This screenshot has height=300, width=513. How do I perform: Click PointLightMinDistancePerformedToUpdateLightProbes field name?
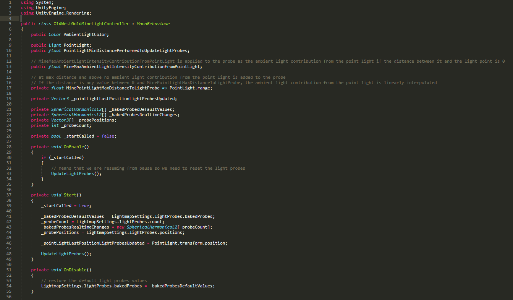(x=125, y=50)
